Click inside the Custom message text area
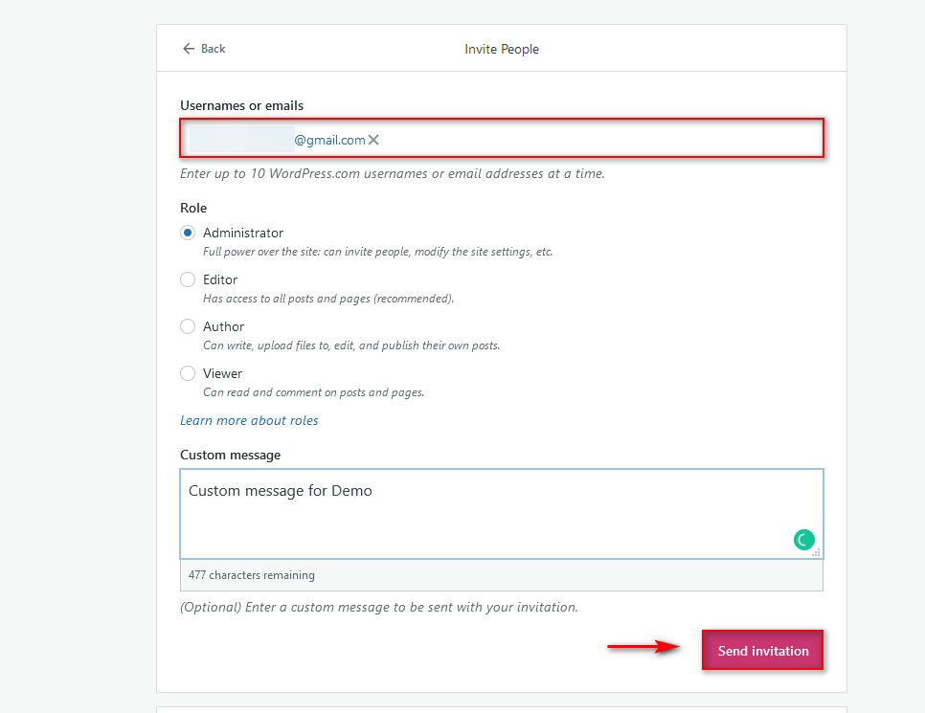925x713 pixels. [502, 514]
